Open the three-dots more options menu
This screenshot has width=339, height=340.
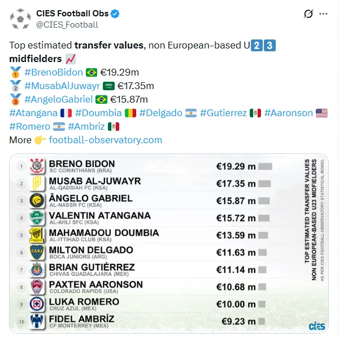click(323, 14)
